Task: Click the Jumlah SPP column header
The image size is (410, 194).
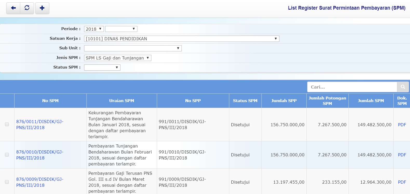Action: 284,101
